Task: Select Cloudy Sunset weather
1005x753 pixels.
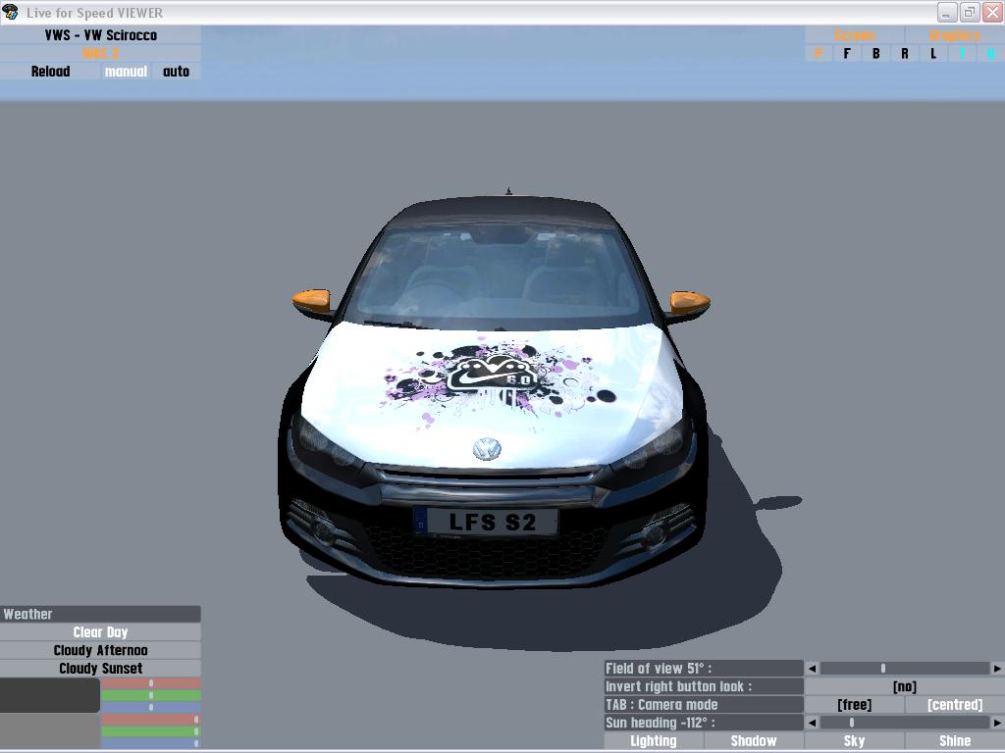Action: [101, 668]
